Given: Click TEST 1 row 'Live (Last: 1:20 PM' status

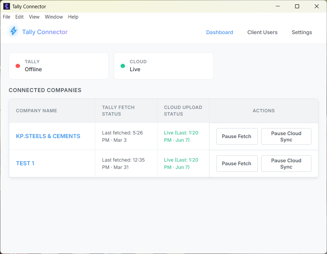Looking at the screenshot, I should [x=181, y=164].
